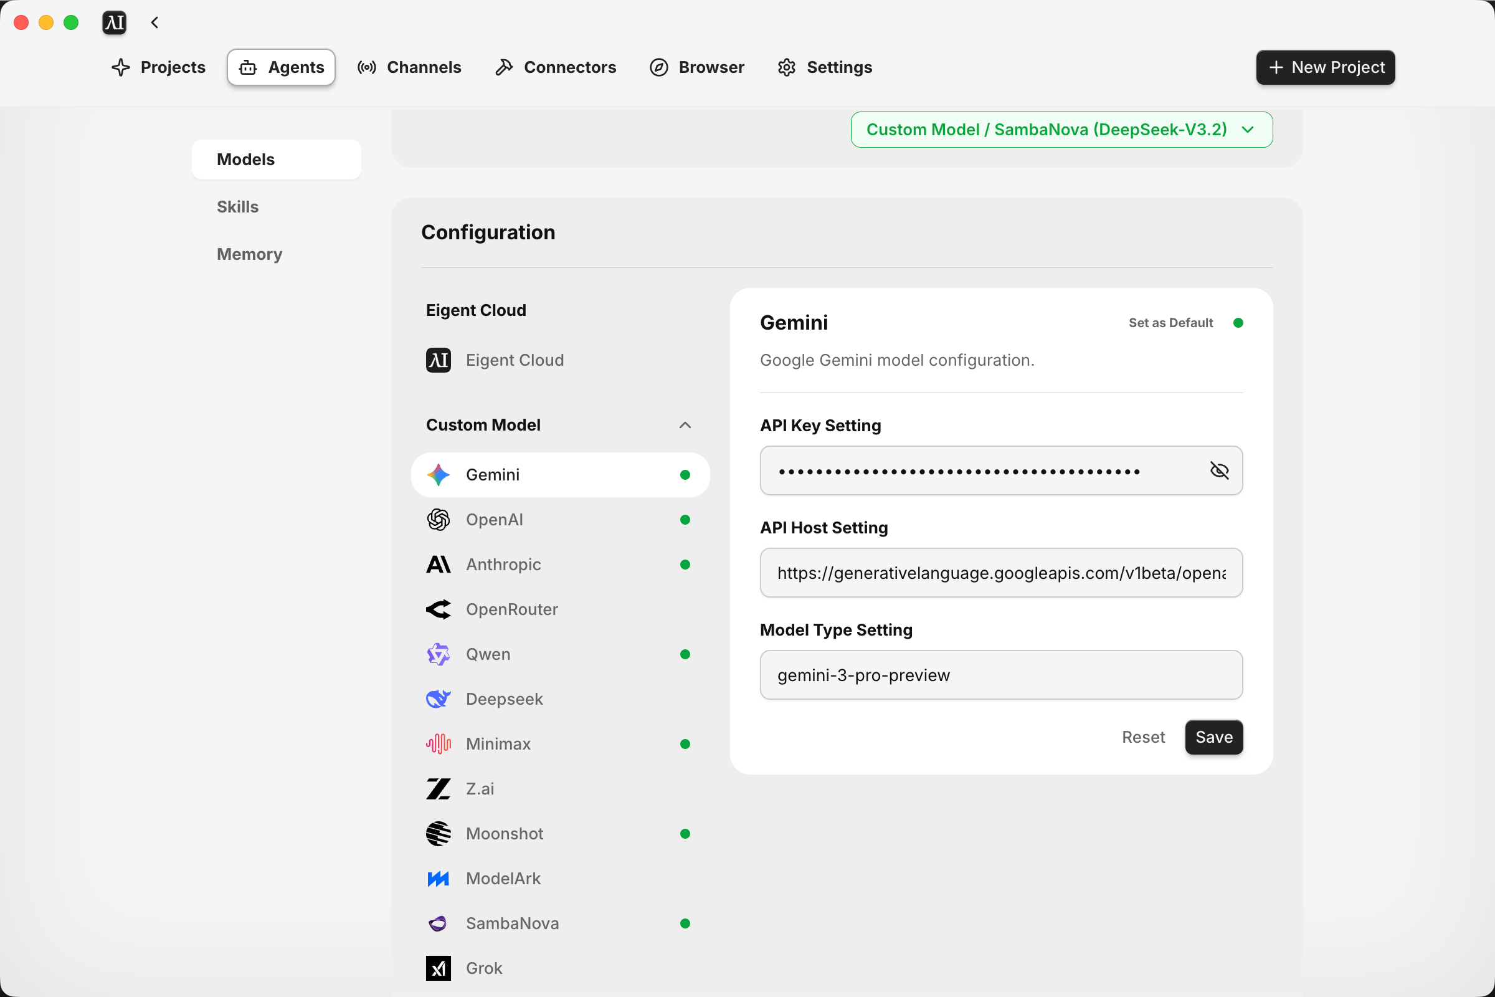Reset the Gemini configuration
This screenshot has width=1495, height=997.
coord(1144,738)
